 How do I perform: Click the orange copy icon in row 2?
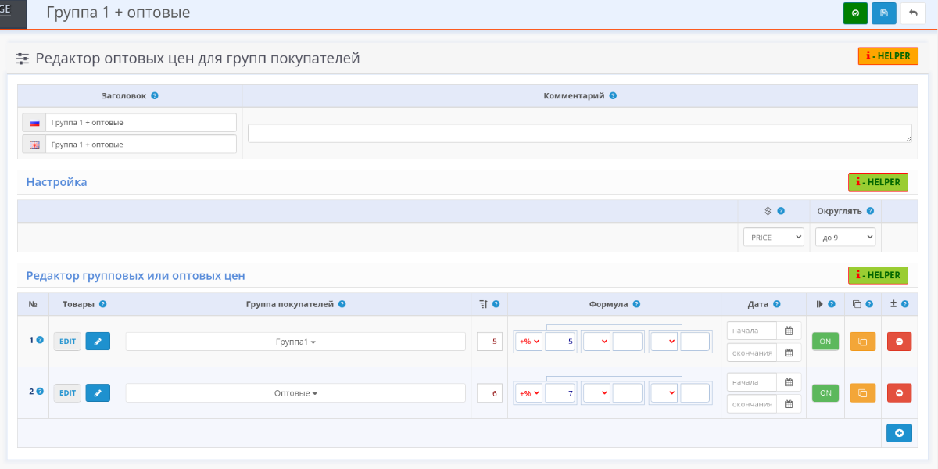click(x=862, y=393)
